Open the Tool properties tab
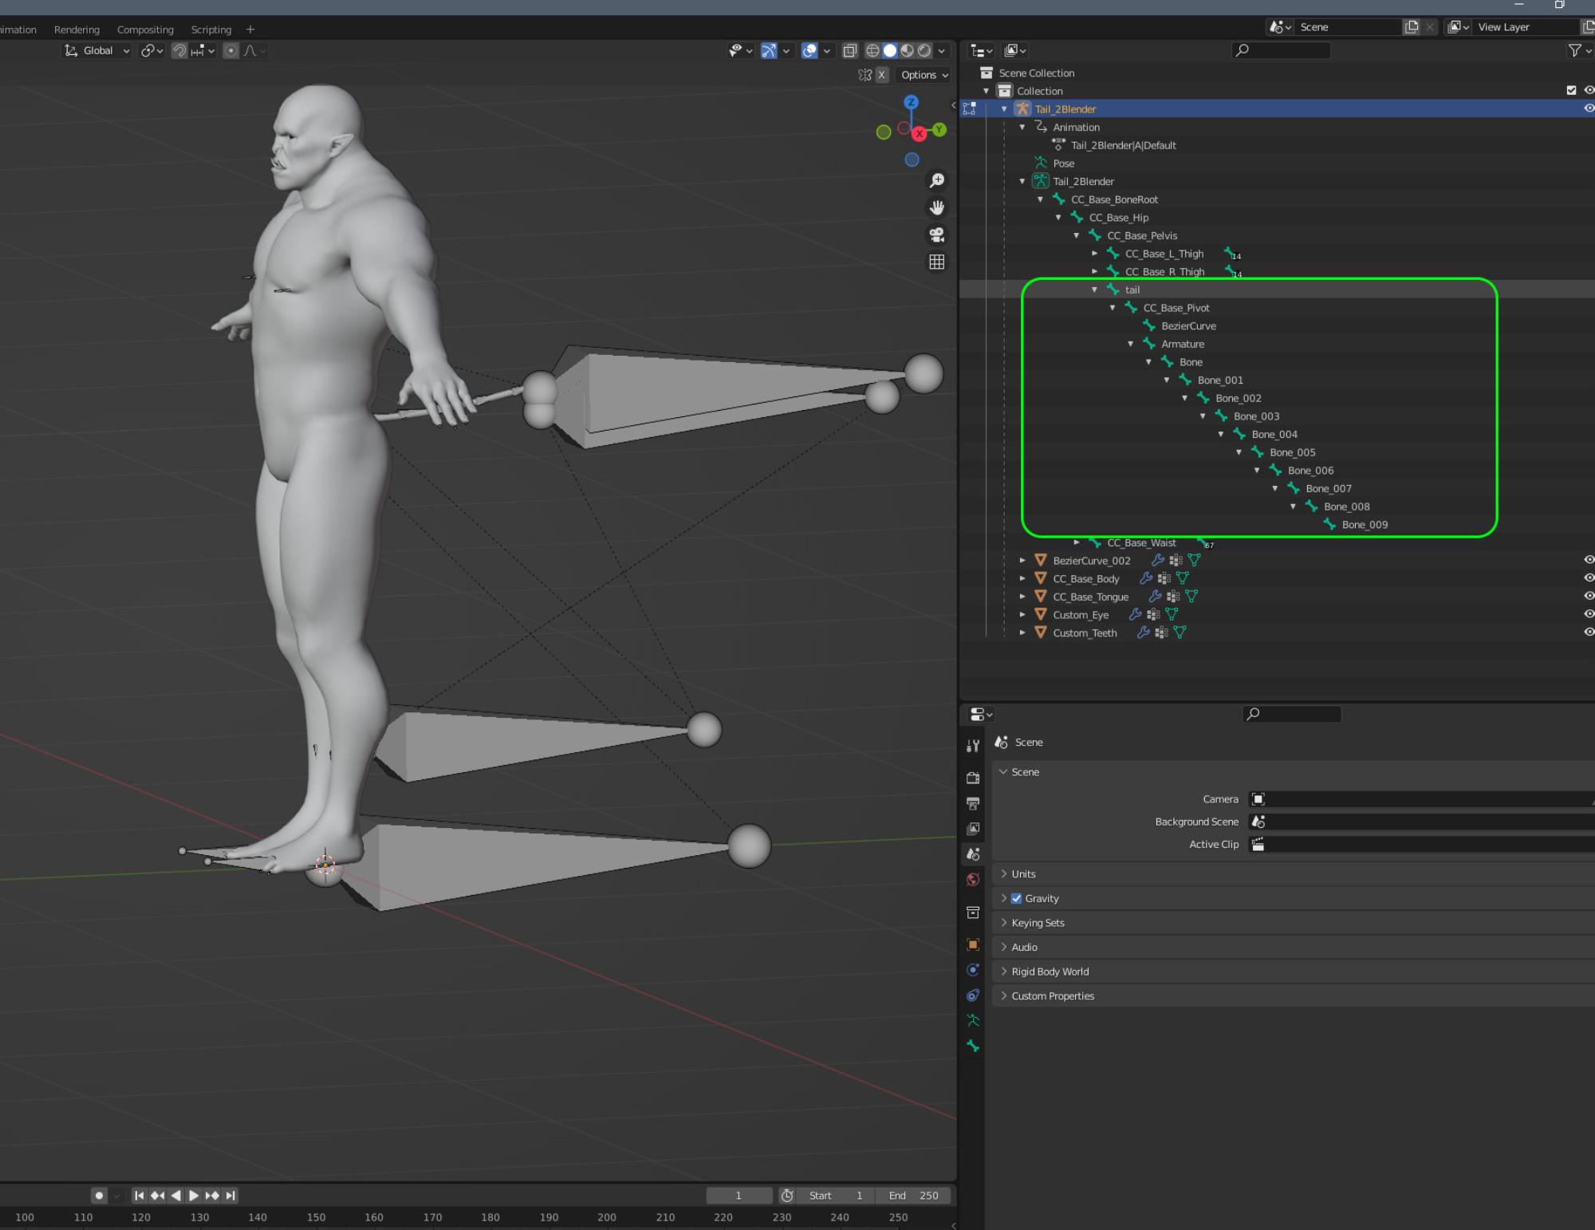 point(973,746)
